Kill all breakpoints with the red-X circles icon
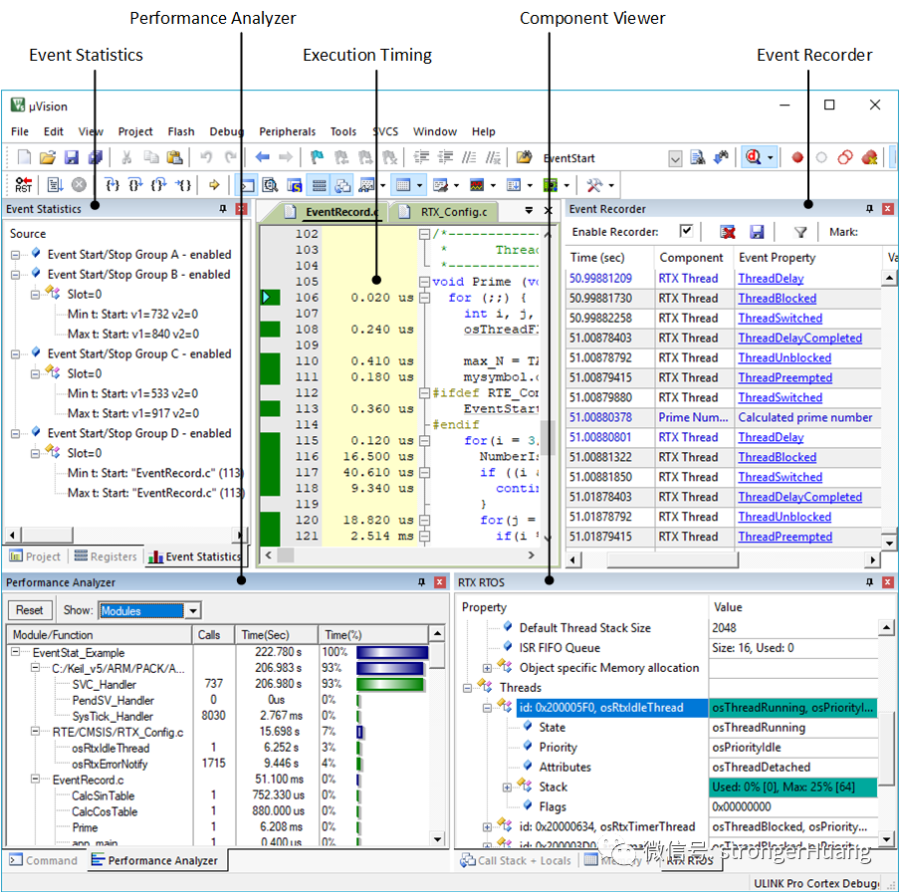The width and height of the screenshot is (900, 893). point(869,157)
